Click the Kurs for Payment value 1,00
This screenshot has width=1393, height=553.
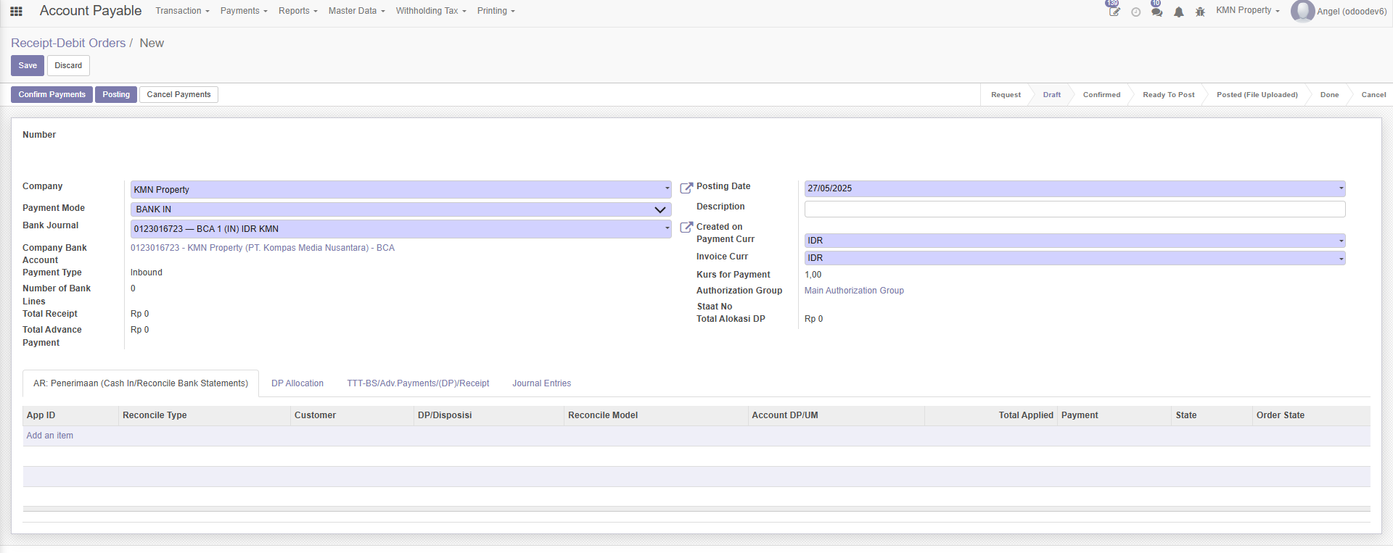[813, 275]
